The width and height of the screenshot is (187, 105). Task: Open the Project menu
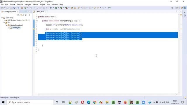point(42,5)
